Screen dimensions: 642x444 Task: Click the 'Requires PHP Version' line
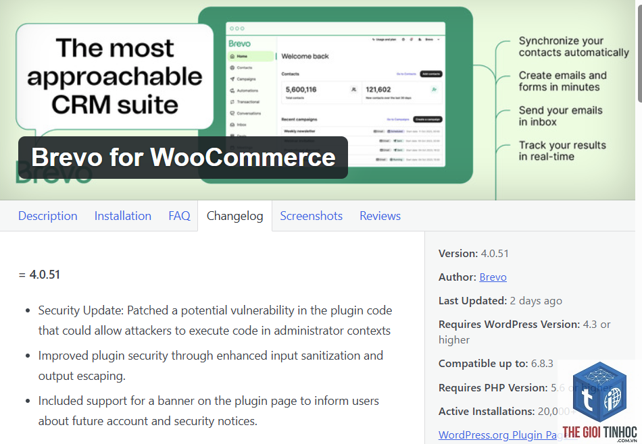tap(524, 387)
